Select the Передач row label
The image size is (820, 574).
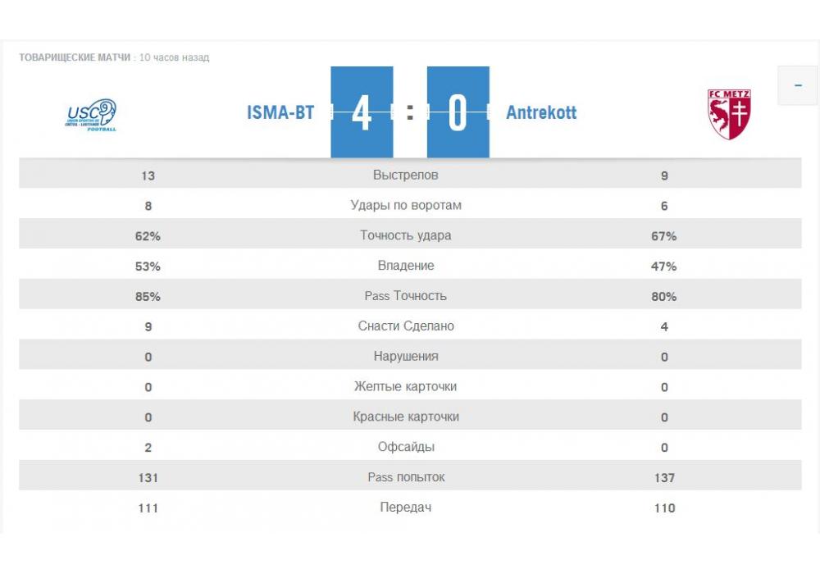406,508
